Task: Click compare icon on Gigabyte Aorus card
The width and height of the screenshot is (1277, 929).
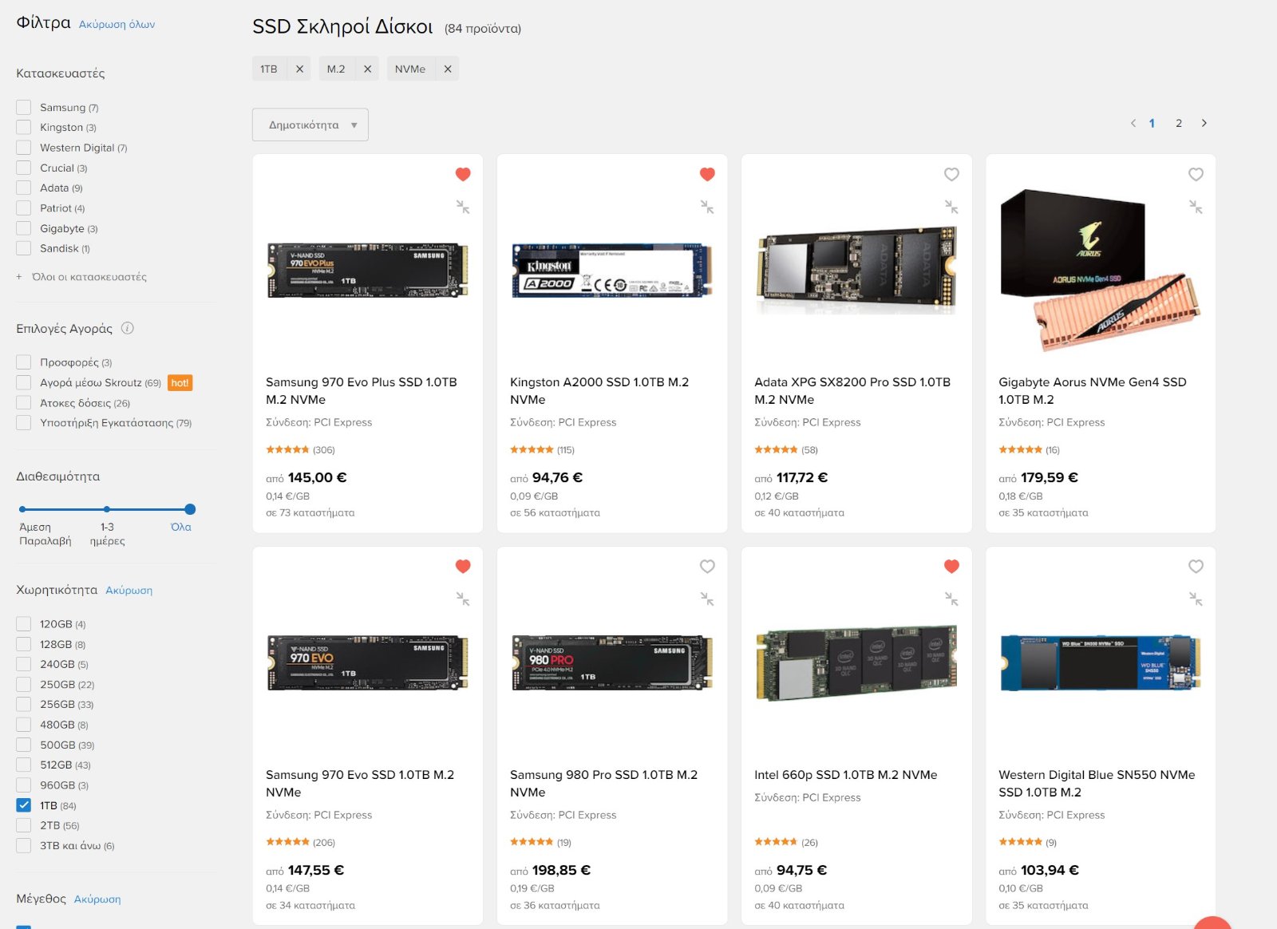Action: pyautogui.click(x=1196, y=207)
